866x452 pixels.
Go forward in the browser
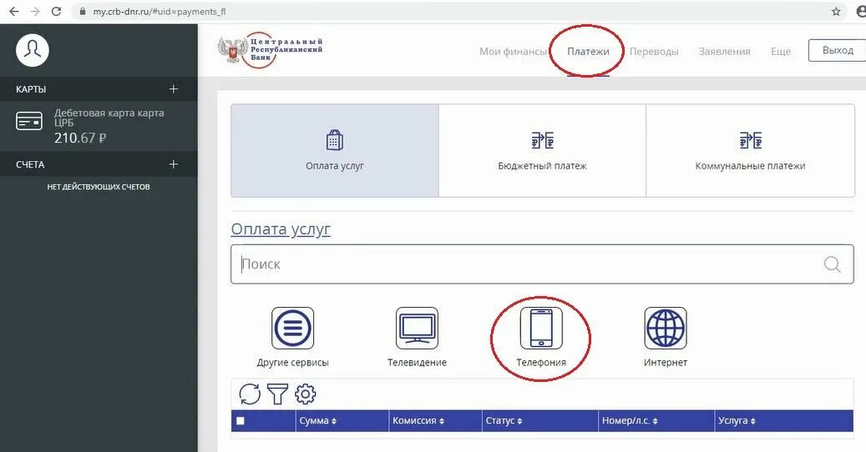(x=35, y=11)
